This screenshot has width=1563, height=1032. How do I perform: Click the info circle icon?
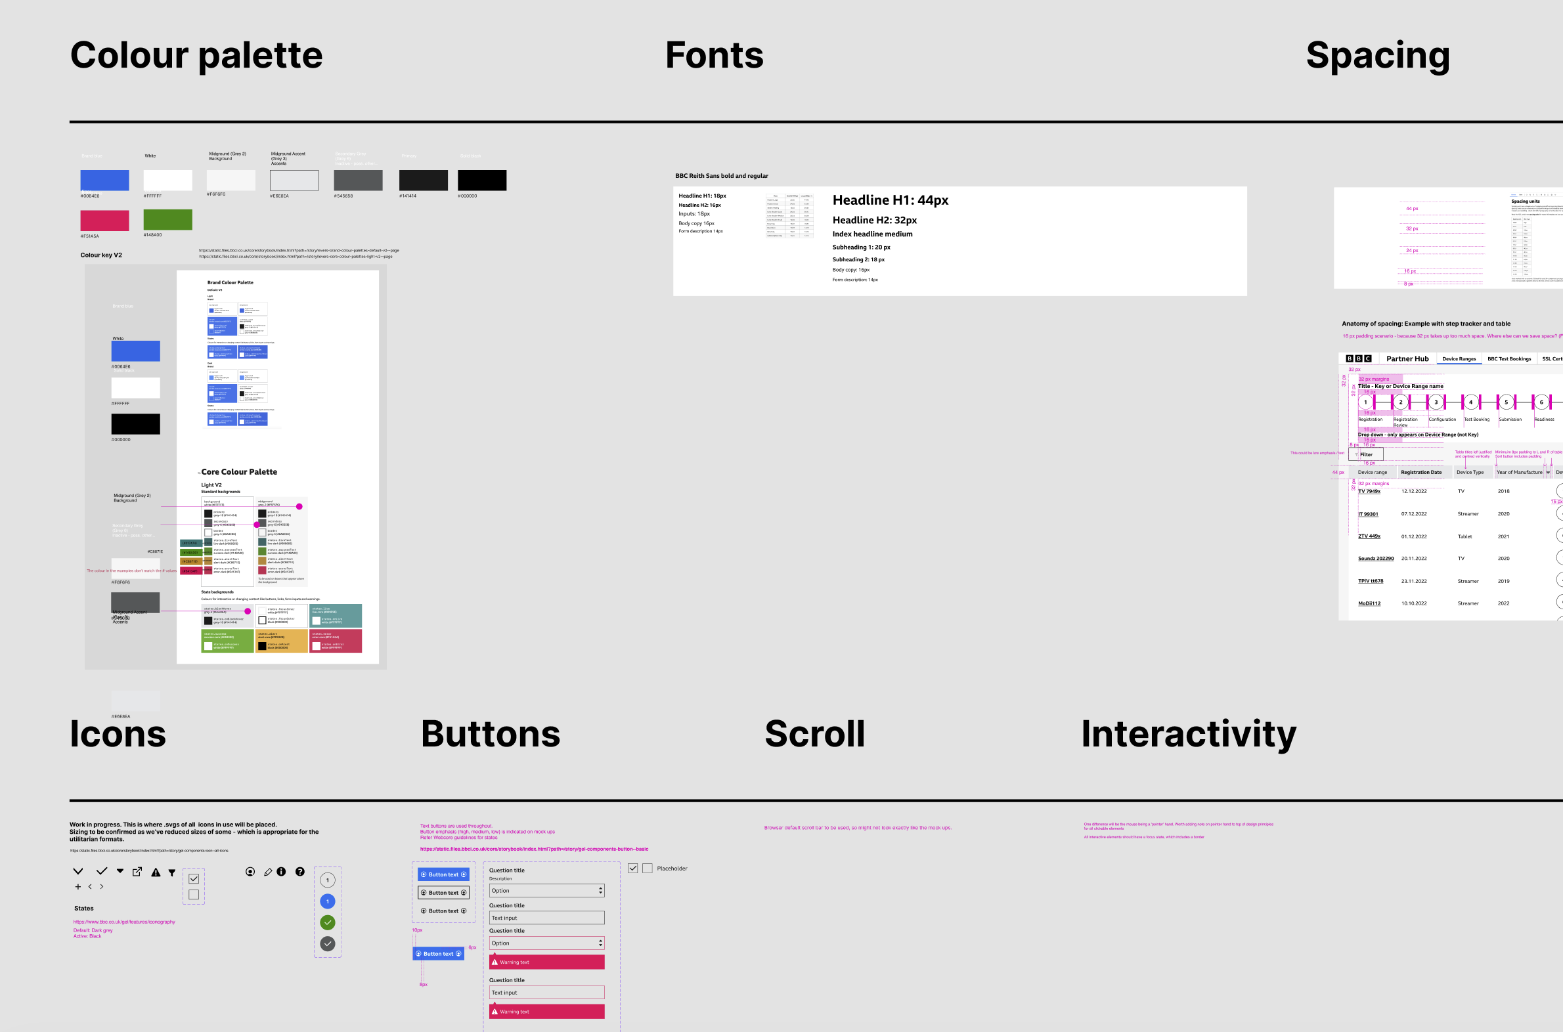click(281, 871)
